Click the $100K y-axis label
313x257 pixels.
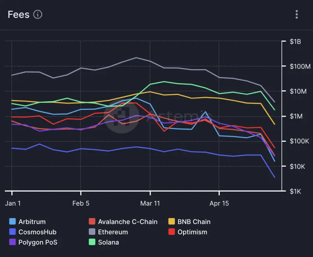[299, 141]
